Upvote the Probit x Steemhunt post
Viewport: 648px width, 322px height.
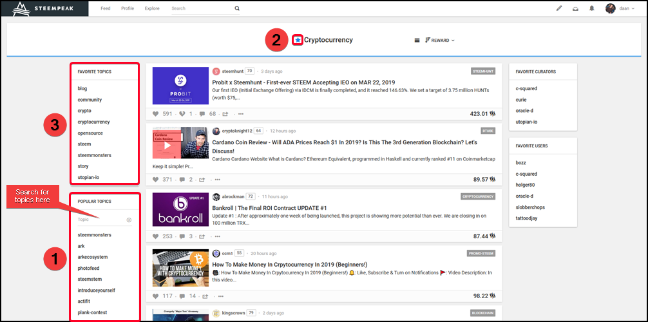(x=155, y=114)
